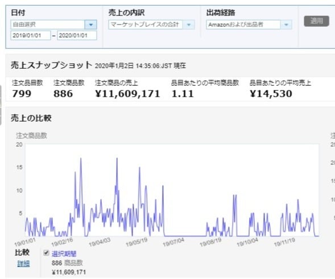
Task: Click the 売上の比較 heading
Action: (31, 118)
